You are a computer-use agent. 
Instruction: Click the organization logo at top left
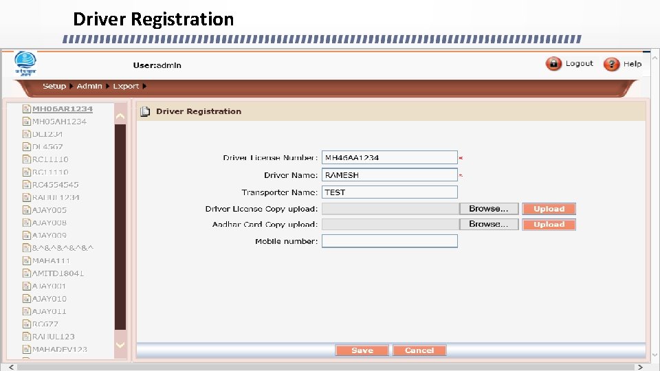[25, 63]
